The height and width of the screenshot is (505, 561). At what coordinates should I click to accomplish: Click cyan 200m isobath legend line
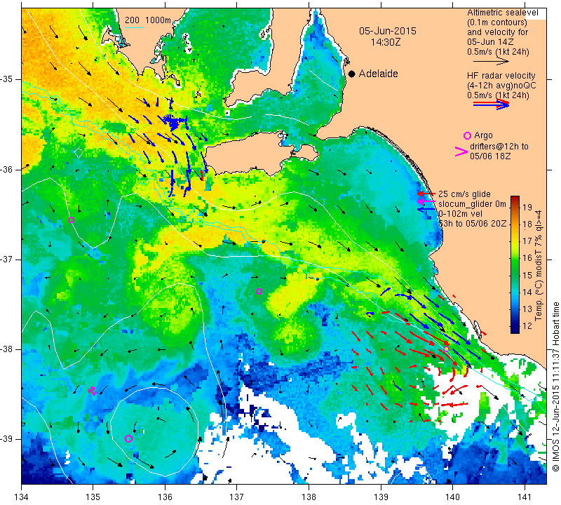135,27
